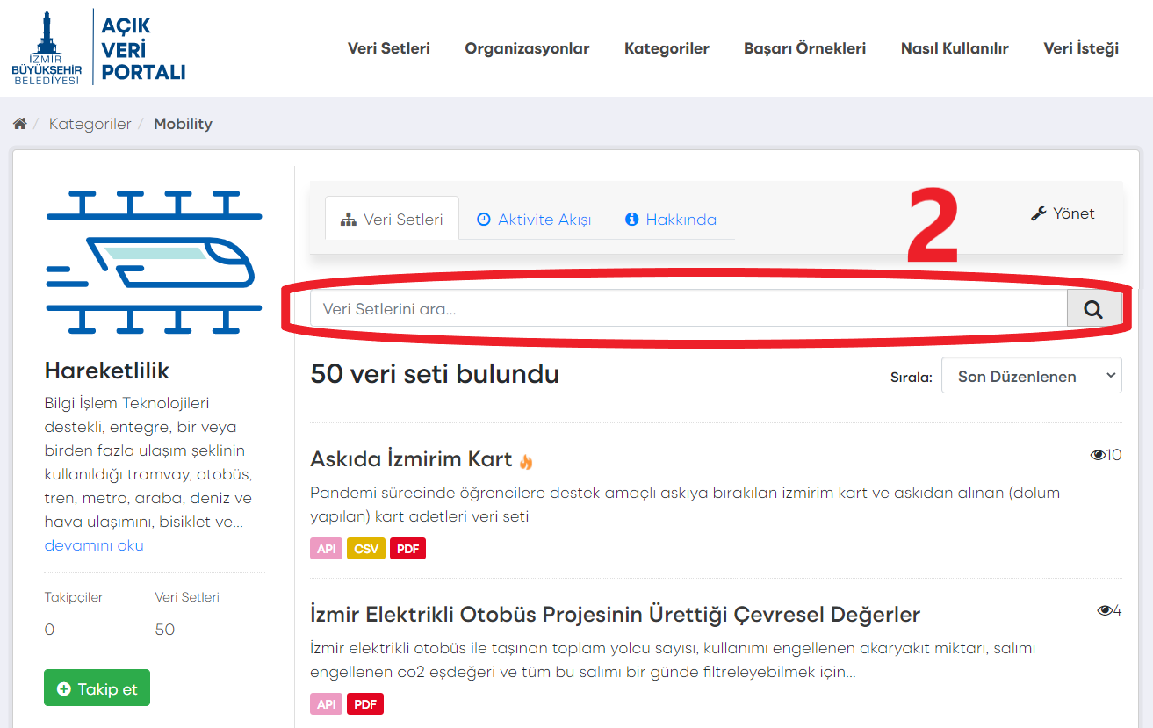Open the Askıda İzmirim Kart dataset

(411, 459)
